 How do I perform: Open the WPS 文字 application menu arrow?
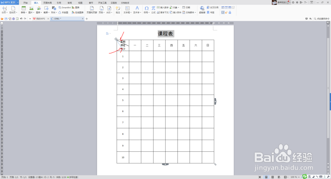click(18, 2)
